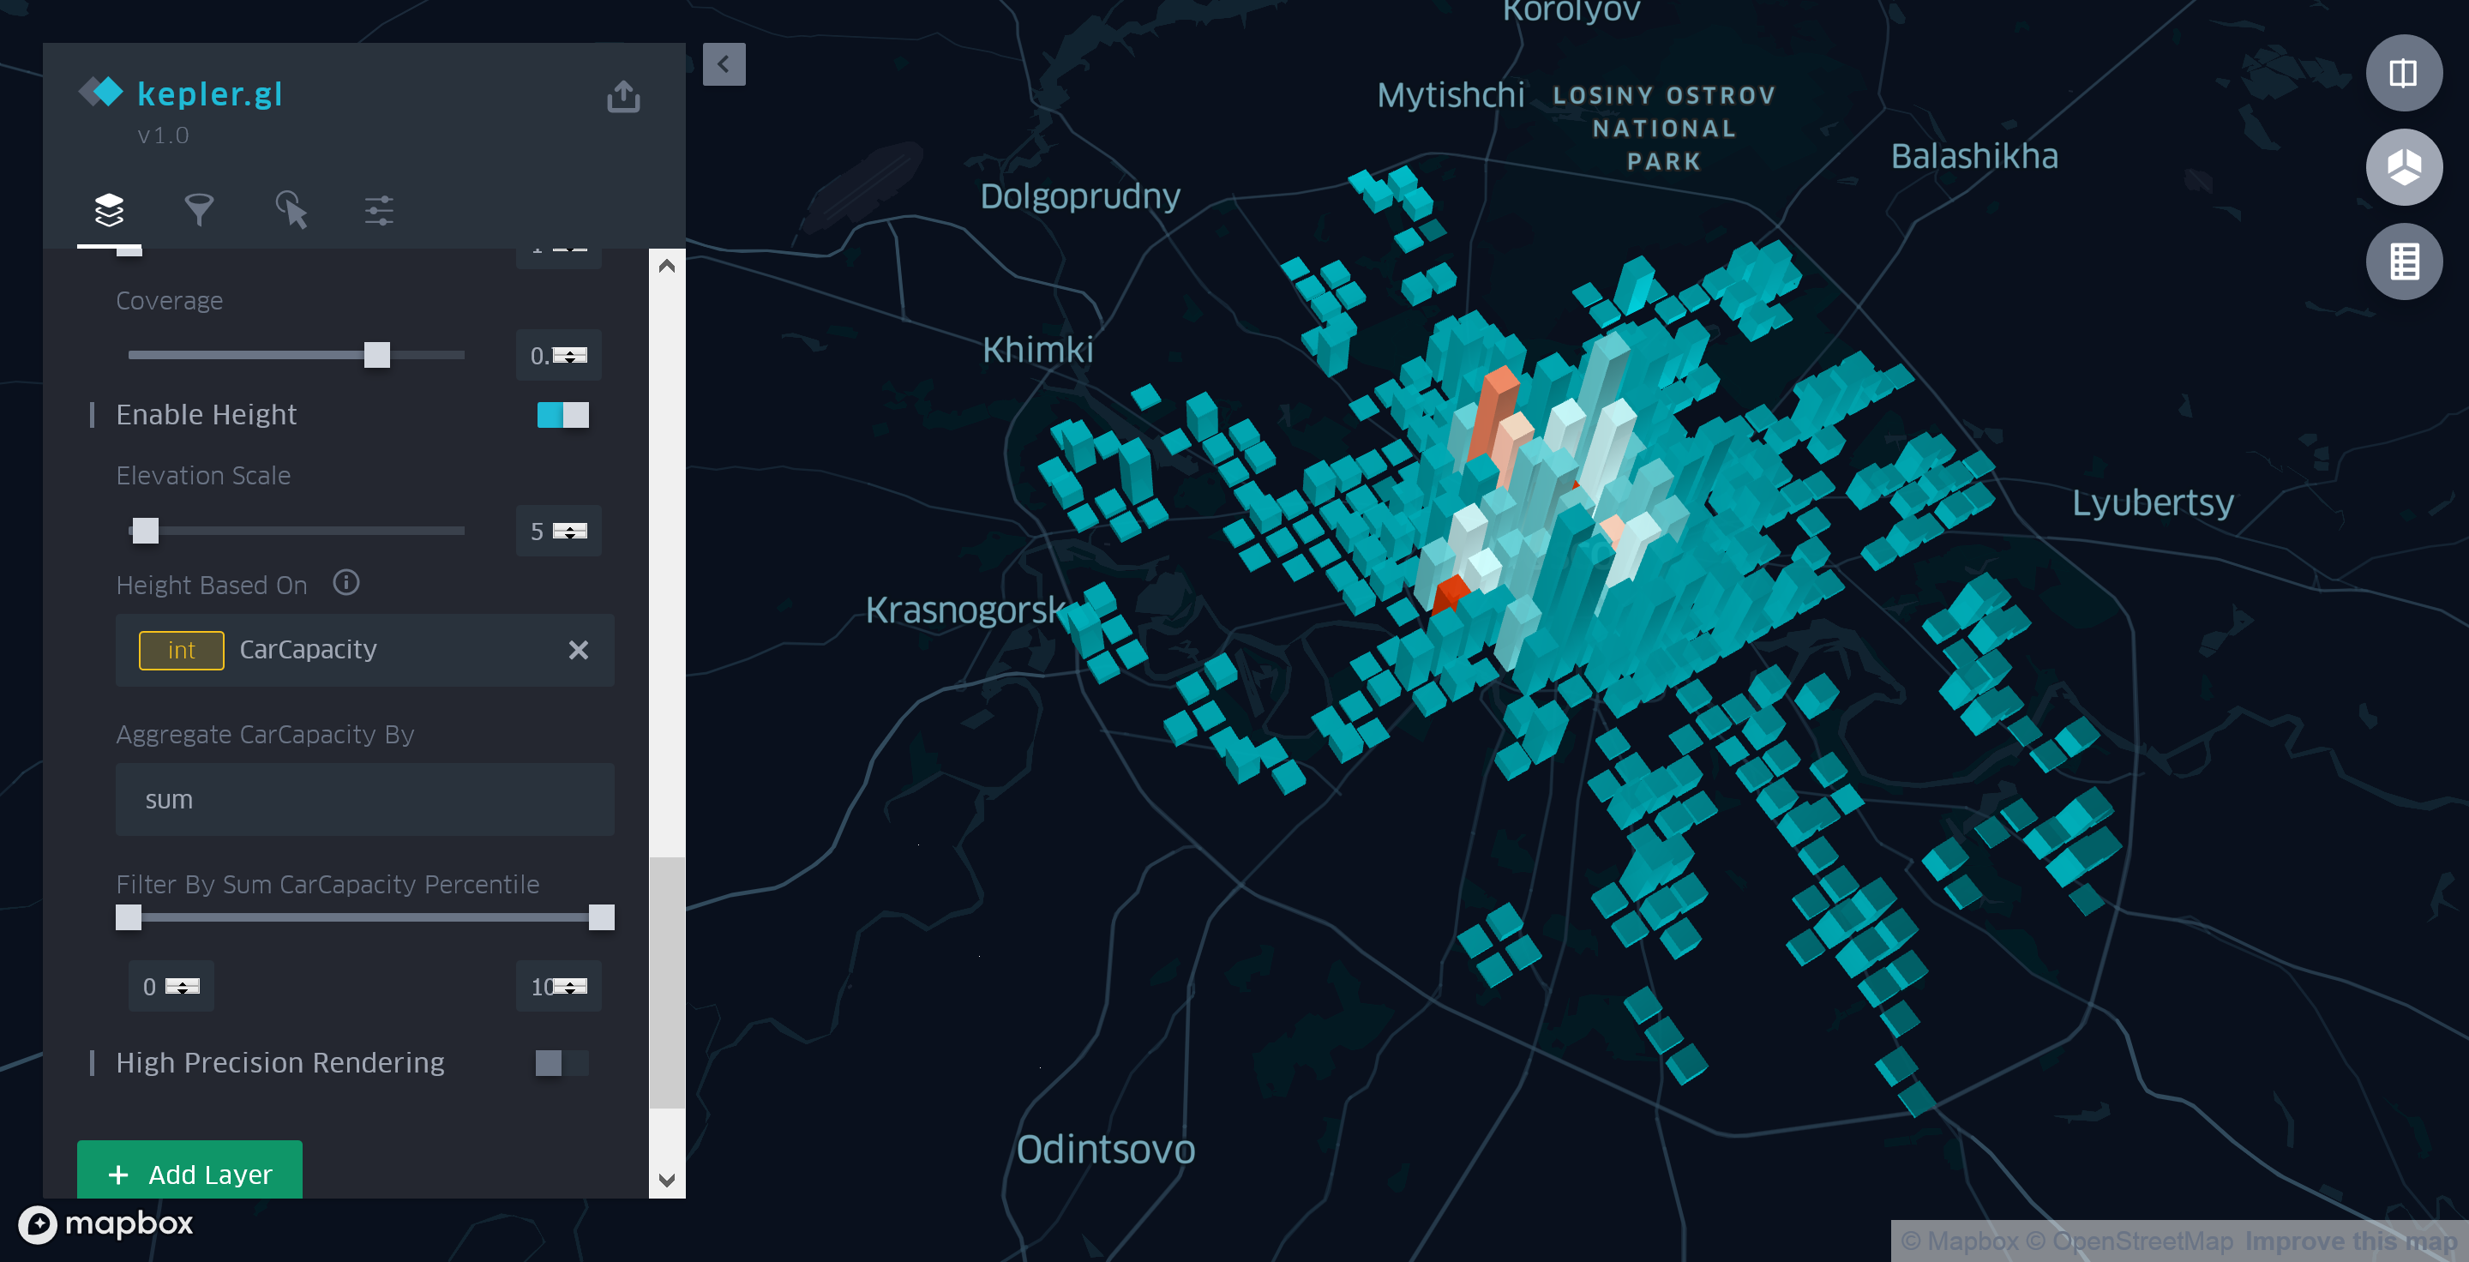
Task: Collapse the side panel with arrow button
Action: [x=724, y=64]
